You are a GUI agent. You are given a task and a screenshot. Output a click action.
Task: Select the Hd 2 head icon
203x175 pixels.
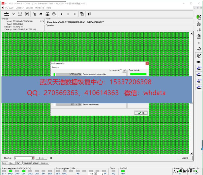199,81
